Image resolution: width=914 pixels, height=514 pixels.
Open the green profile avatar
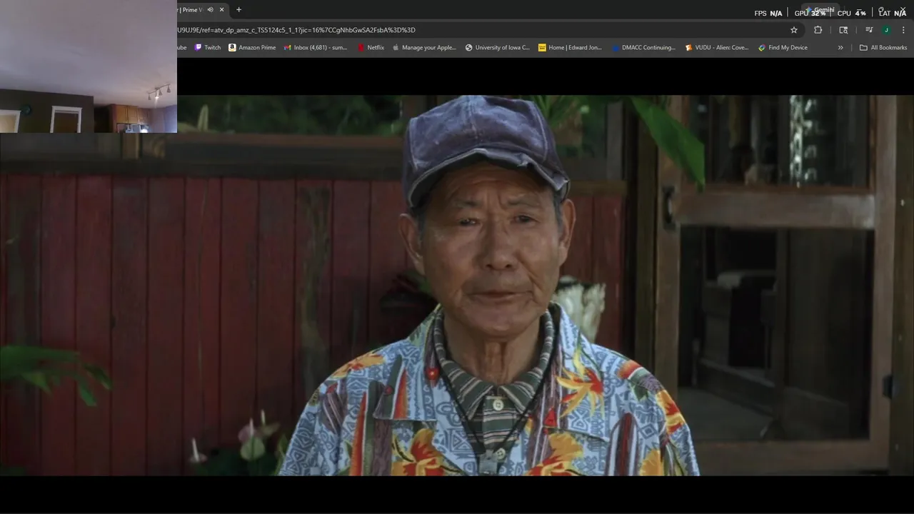tap(886, 30)
